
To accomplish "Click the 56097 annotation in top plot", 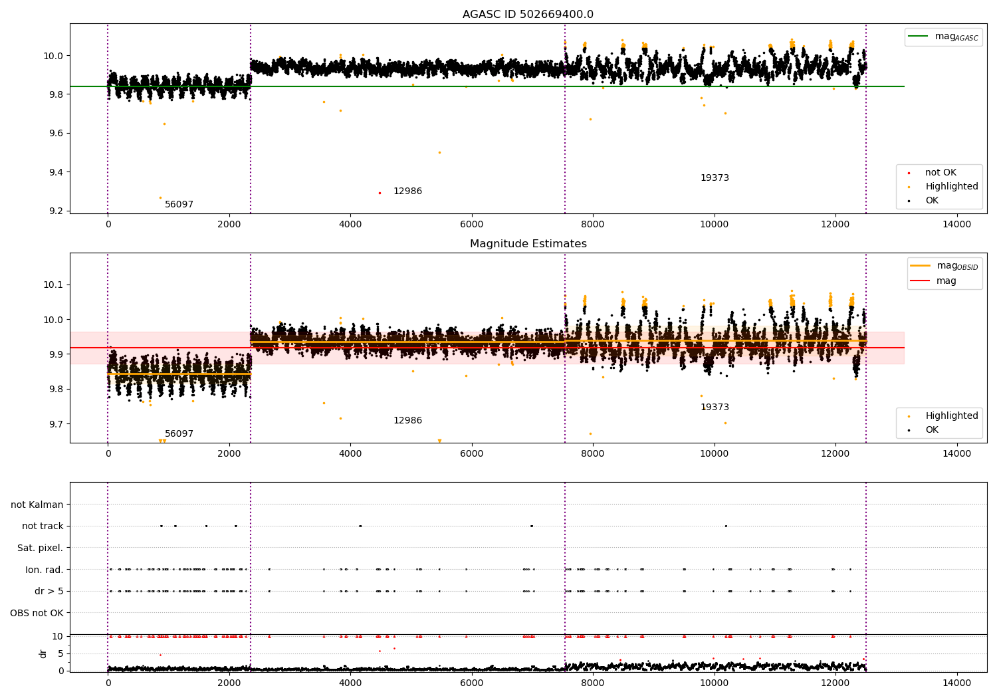I will 179,205.
